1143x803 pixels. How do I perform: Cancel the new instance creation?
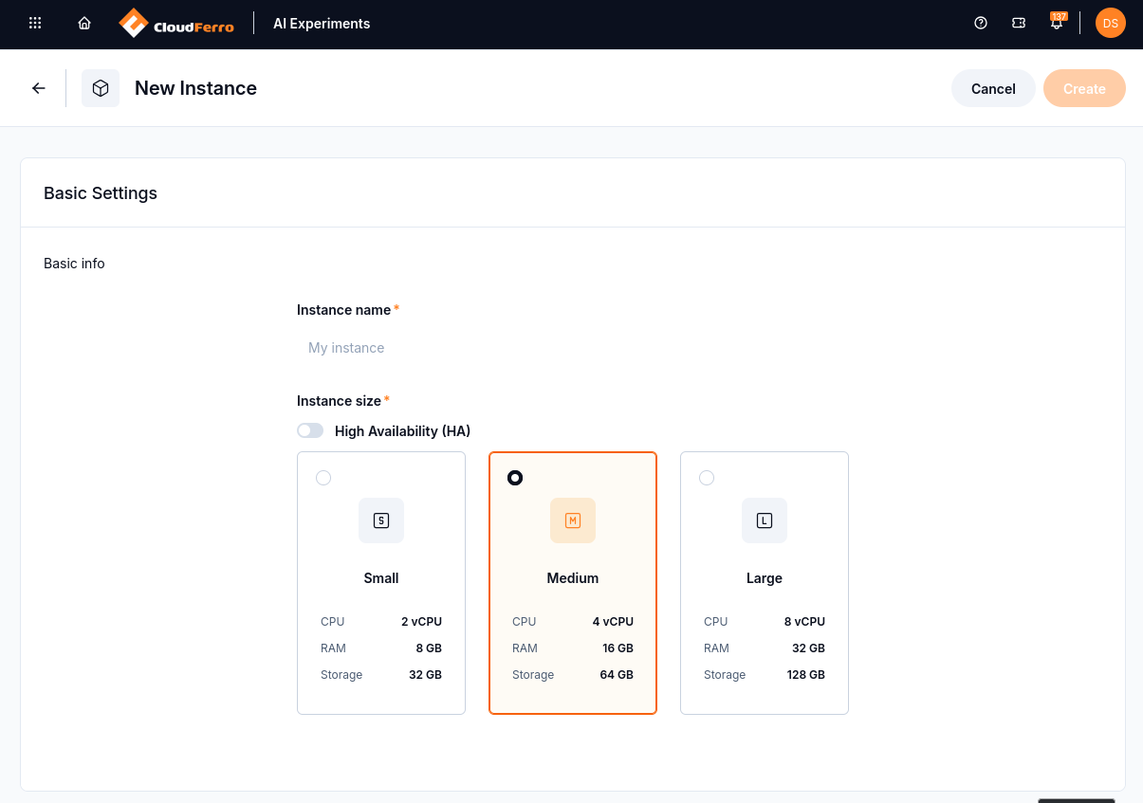coord(993,88)
